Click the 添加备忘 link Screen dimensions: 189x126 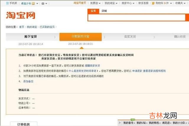(28, 81)
